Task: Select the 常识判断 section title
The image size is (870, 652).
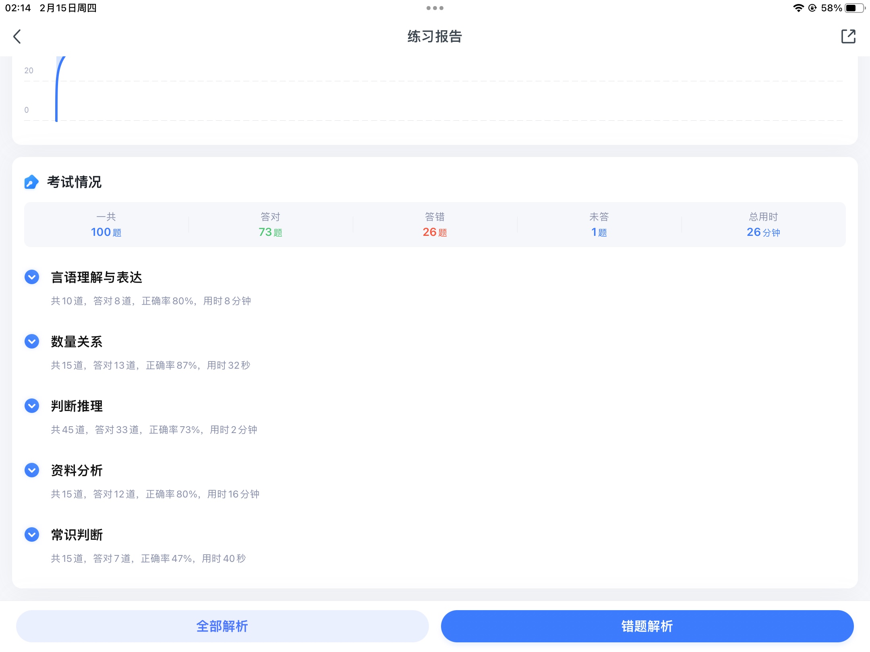Action: click(77, 534)
